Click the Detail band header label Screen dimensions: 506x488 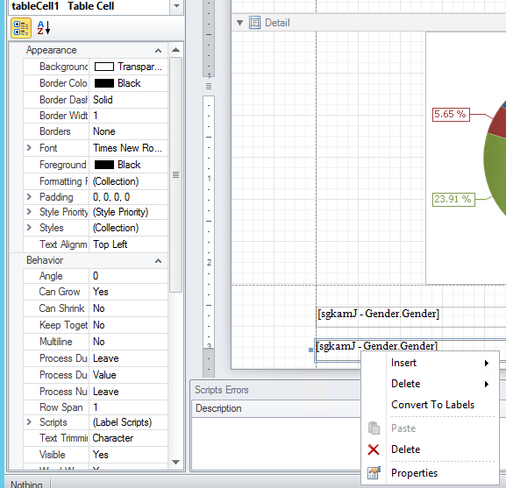(x=277, y=23)
